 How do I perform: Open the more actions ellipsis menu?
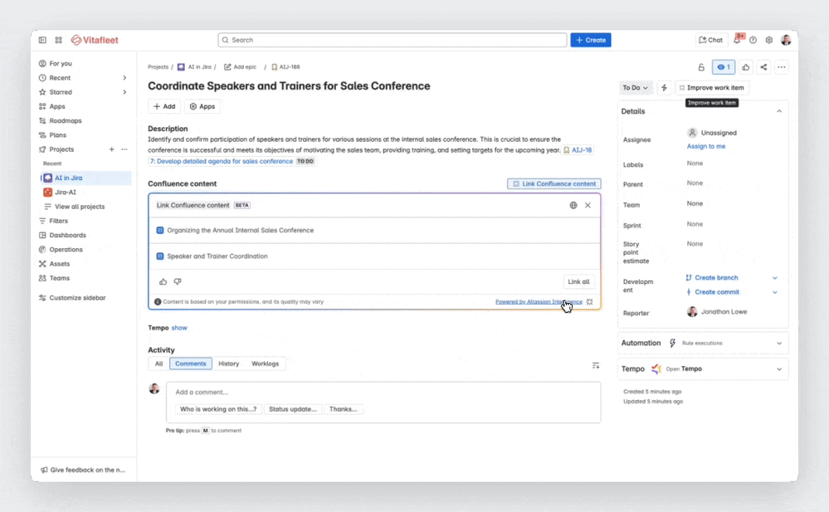pos(782,67)
